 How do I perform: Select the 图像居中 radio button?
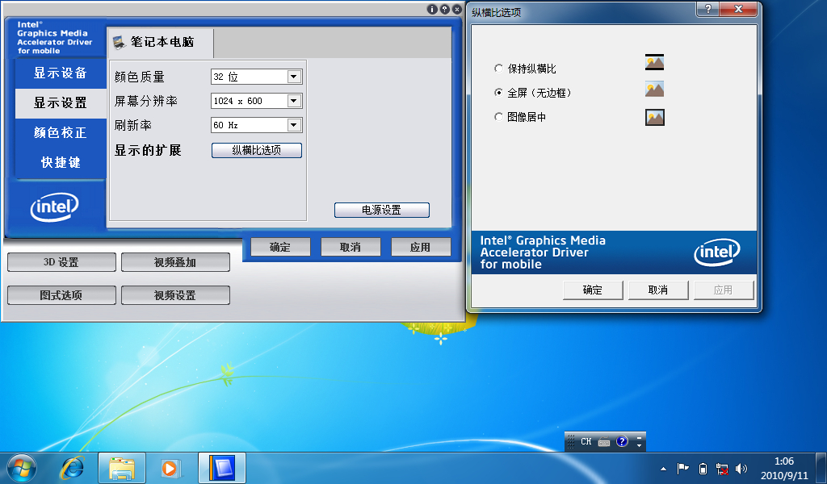point(497,117)
